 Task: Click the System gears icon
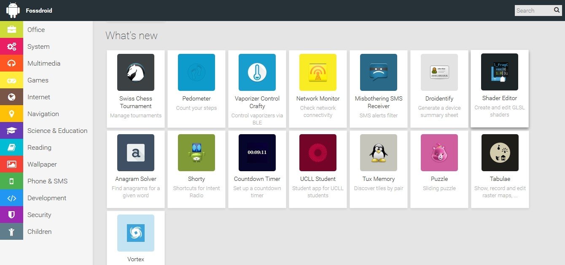(x=11, y=46)
